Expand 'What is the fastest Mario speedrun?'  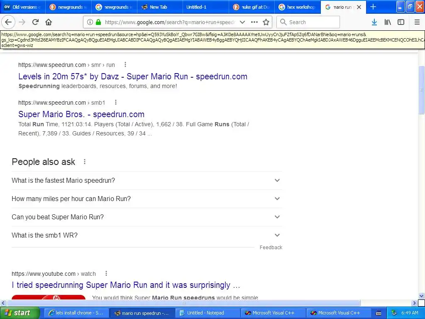click(x=147, y=180)
